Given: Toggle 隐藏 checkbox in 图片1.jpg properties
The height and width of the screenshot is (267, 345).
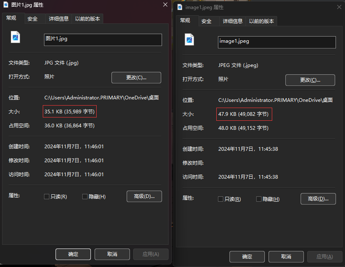Looking at the screenshot, I should click(85, 197).
